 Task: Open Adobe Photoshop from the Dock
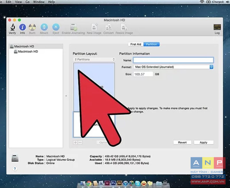click(113, 183)
